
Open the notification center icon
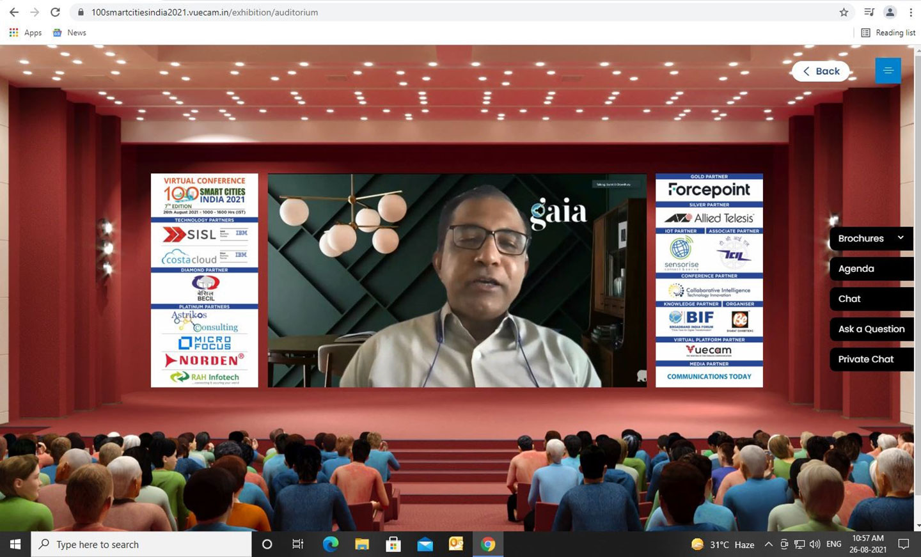click(x=904, y=544)
